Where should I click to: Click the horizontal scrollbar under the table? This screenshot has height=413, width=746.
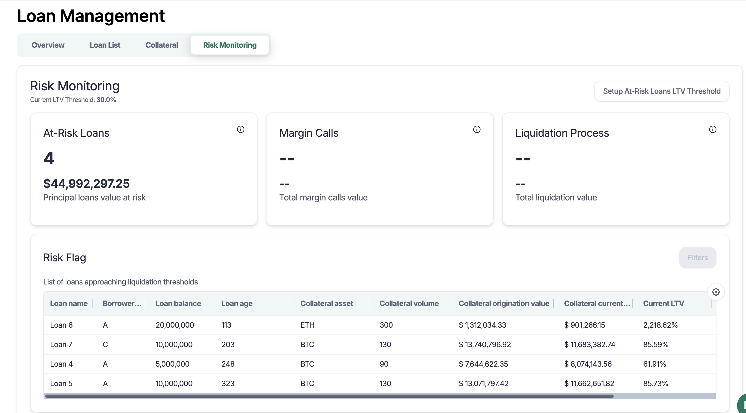pos(329,396)
